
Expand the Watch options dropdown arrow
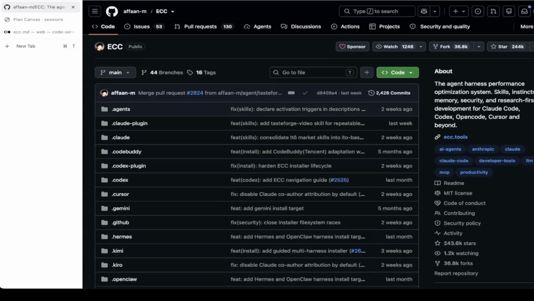tap(421, 47)
